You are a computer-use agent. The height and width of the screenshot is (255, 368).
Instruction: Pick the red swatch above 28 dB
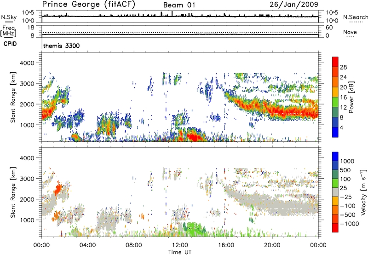point(335,62)
